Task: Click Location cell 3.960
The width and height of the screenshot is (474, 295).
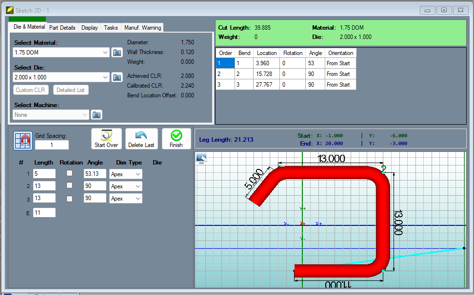Action: 267,63
